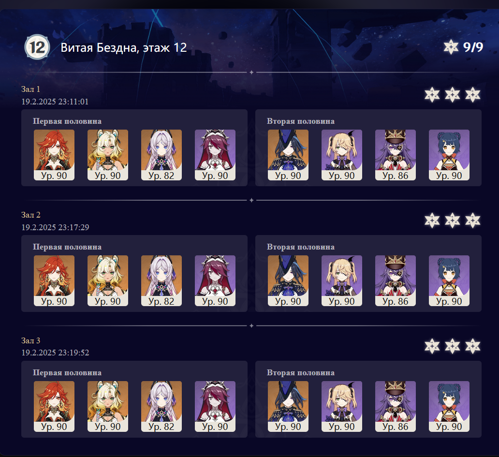Select blonde cat-eared character in Зал 1
This screenshot has width=499, height=457.
coord(108,155)
